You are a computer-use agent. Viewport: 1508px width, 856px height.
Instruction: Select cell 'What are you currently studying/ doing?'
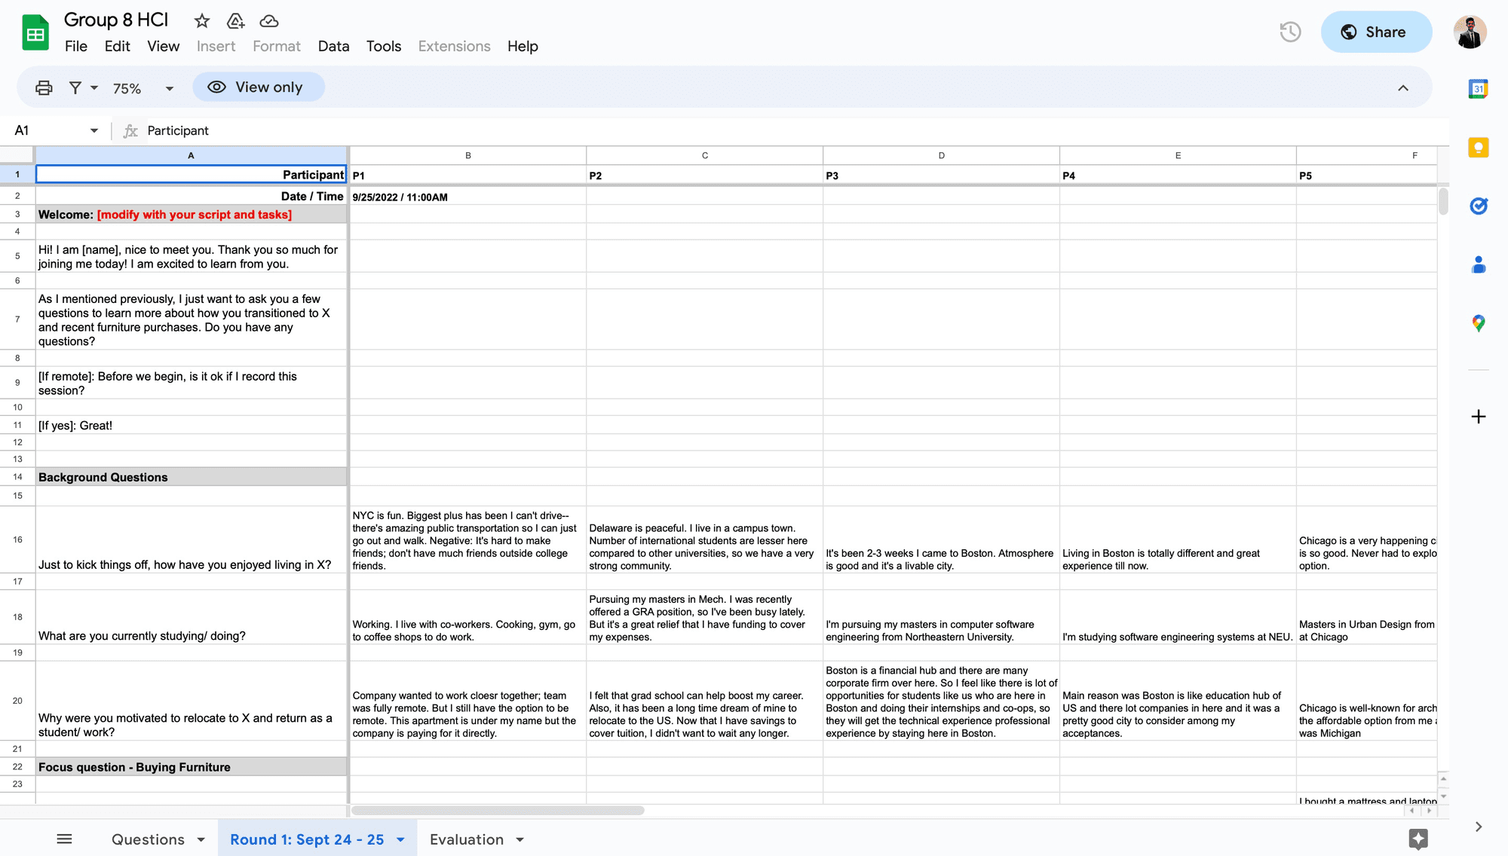coord(191,617)
